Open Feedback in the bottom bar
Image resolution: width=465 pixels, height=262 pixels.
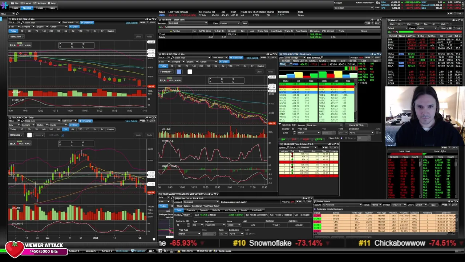(138, 251)
